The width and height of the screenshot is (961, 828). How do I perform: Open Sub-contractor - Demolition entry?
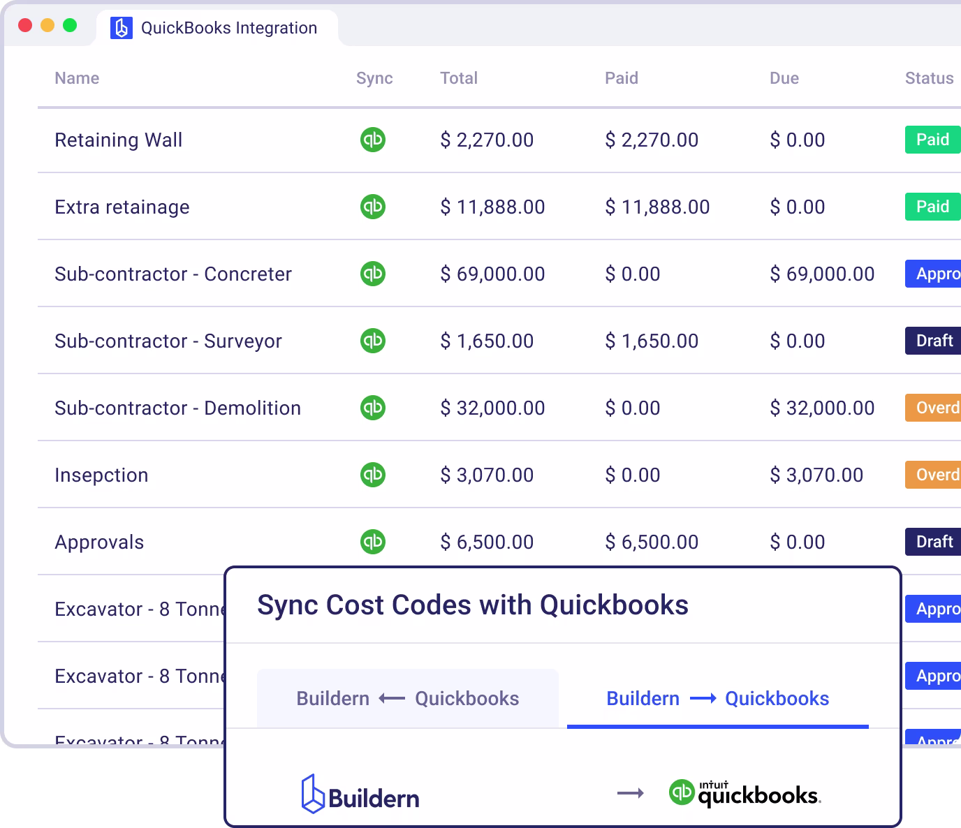coord(178,408)
